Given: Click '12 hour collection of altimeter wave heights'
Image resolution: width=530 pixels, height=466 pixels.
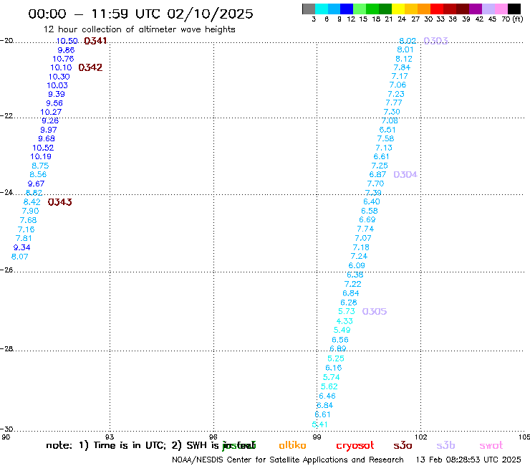Looking at the screenshot, I should point(139,29).
